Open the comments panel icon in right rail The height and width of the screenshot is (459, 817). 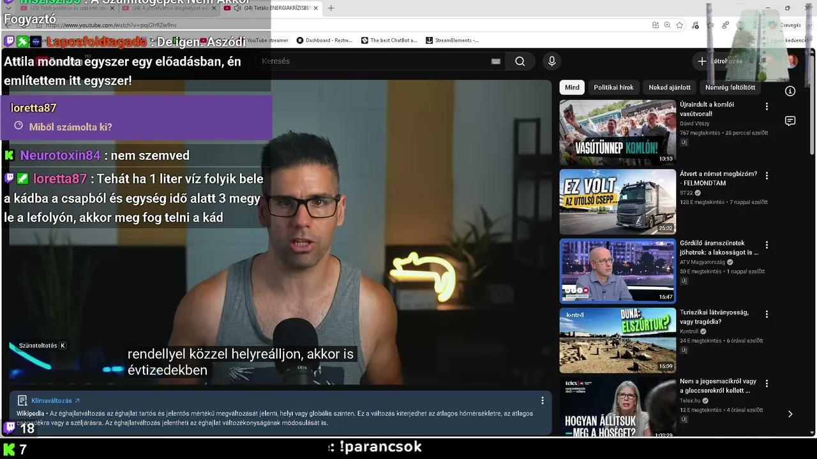(x=790, y=121)
